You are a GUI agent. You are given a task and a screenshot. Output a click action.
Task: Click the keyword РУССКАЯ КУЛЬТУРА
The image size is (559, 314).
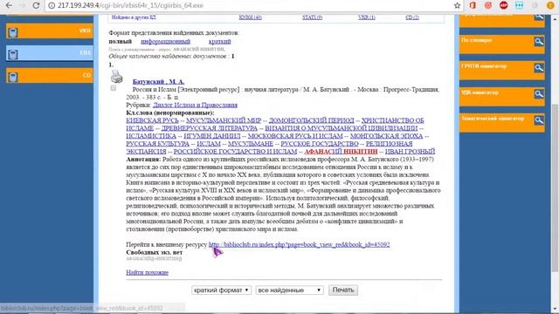pos(157,144)
